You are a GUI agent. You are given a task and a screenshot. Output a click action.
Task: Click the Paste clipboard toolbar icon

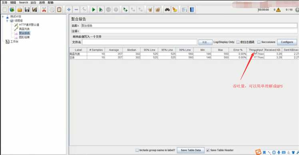tap(59, 10)
